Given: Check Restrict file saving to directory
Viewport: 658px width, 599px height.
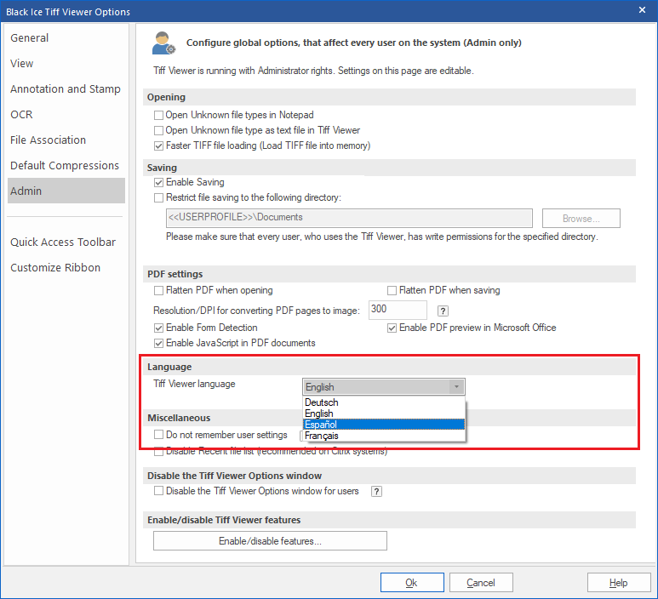Looking at the screenshot, I should pyautogui.click(x=158, y=197).
